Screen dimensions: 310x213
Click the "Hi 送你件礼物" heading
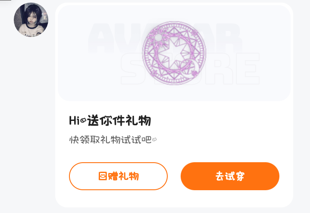(x=110, y=120)
